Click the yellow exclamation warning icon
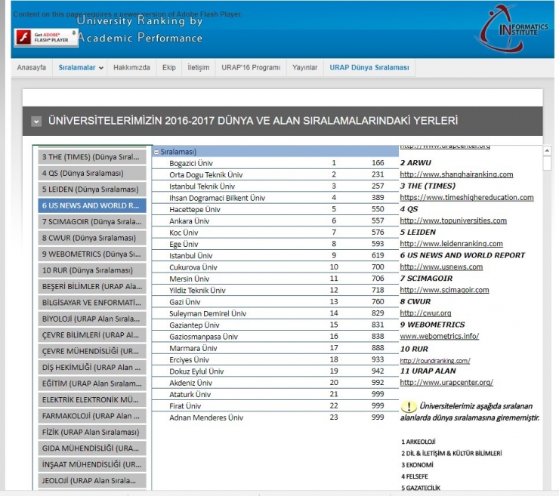Image resolution: width=559 pixels, height=496 pixels. coord(407,407)
